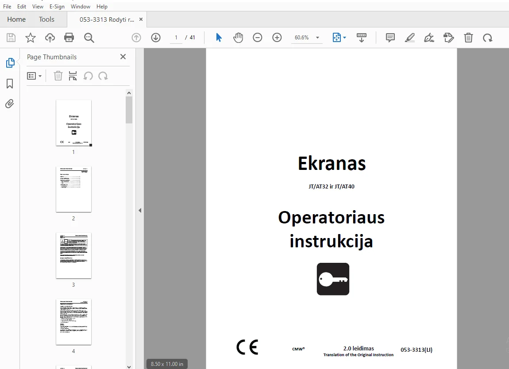This screenshot has height=369, width=509.
Task: Click the Ekranas title on the page
Action: point(332,163)
